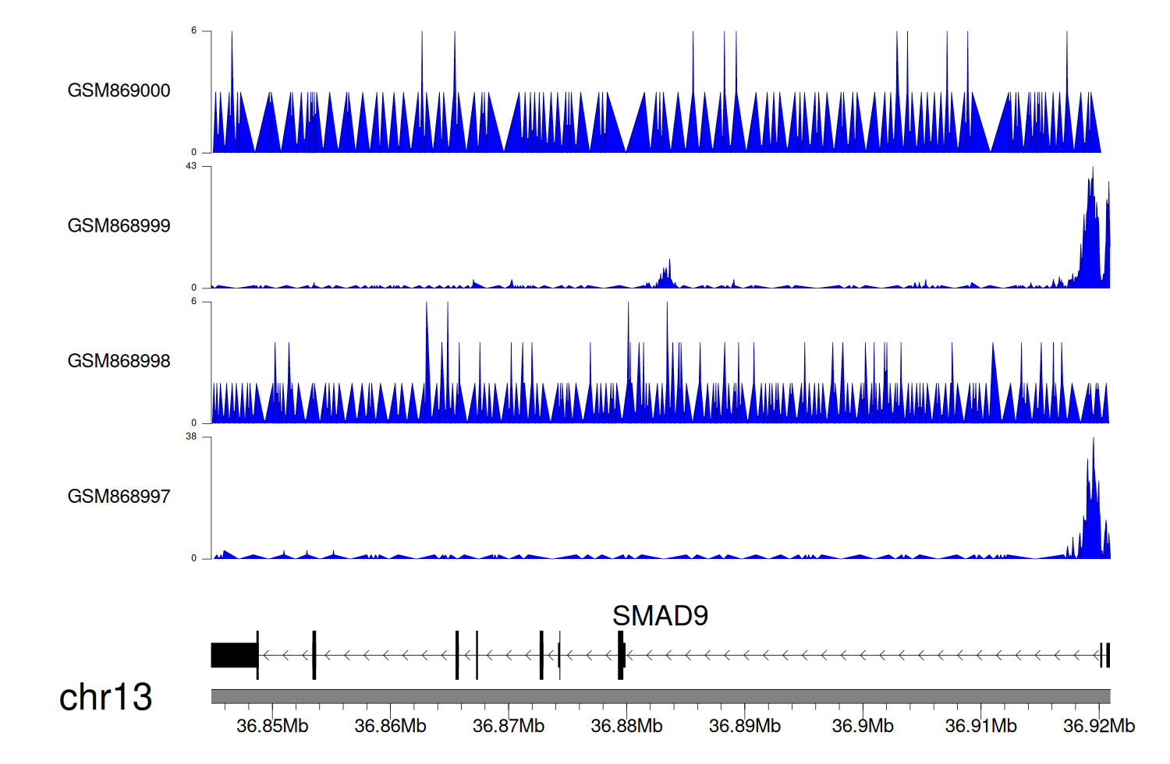Click the 36.92Mb axis label
This screenshot has width=1170, height=764.
[x=1098, y=726]
